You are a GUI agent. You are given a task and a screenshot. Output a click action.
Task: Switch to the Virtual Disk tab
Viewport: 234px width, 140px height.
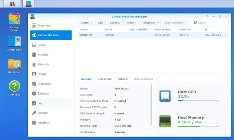point(105,79)
